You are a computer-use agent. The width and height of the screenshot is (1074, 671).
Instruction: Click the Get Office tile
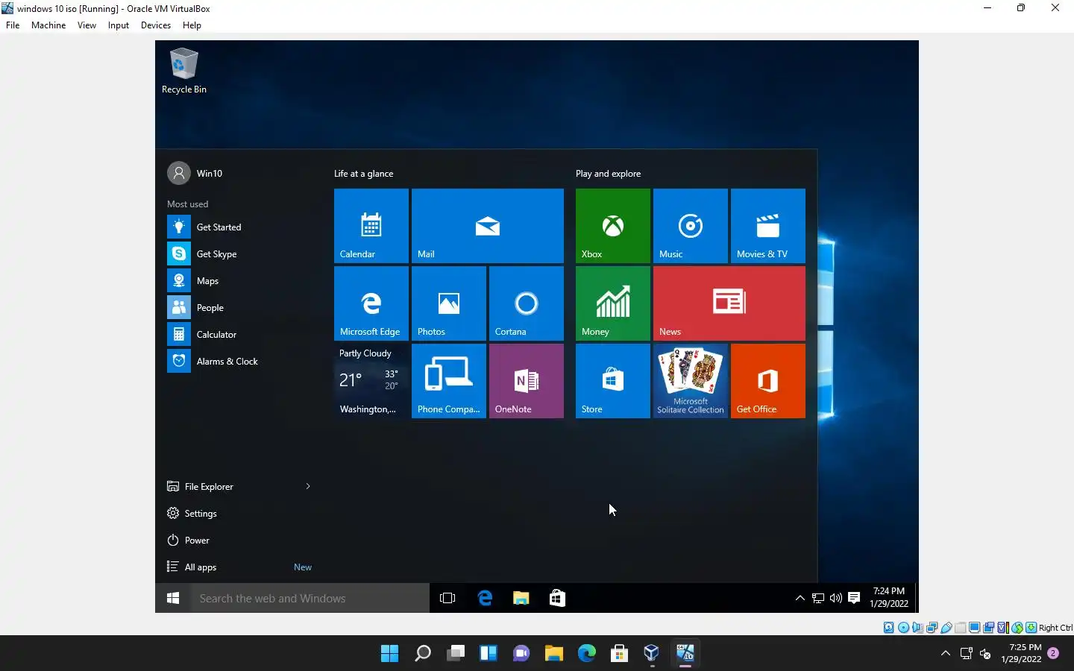pos(768,381)
